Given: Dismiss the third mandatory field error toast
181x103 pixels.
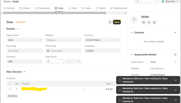Looking at the screenshot, I should point(175,100).
